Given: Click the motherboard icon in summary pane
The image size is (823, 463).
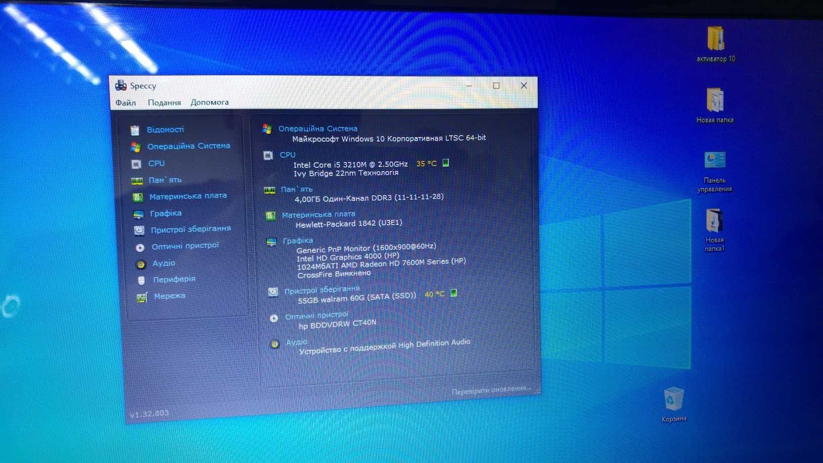Looking at the screenshot, I should pyautogui.click(x=271, y=216).
